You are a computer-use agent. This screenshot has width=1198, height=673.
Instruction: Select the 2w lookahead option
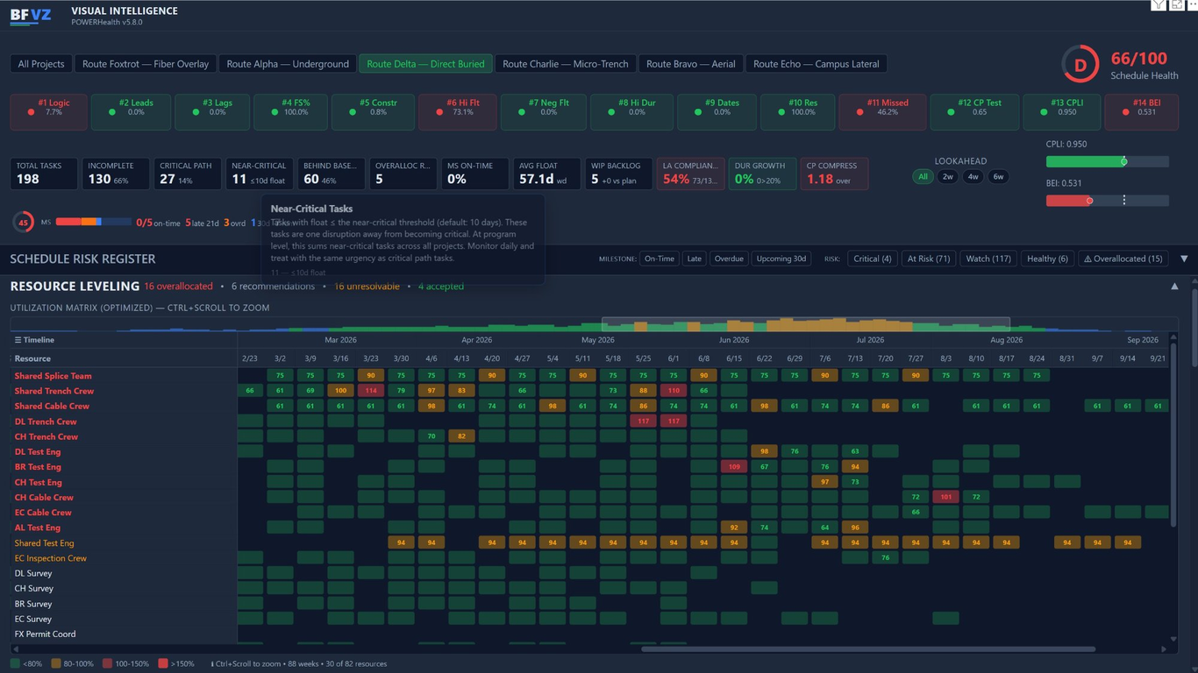947,176
